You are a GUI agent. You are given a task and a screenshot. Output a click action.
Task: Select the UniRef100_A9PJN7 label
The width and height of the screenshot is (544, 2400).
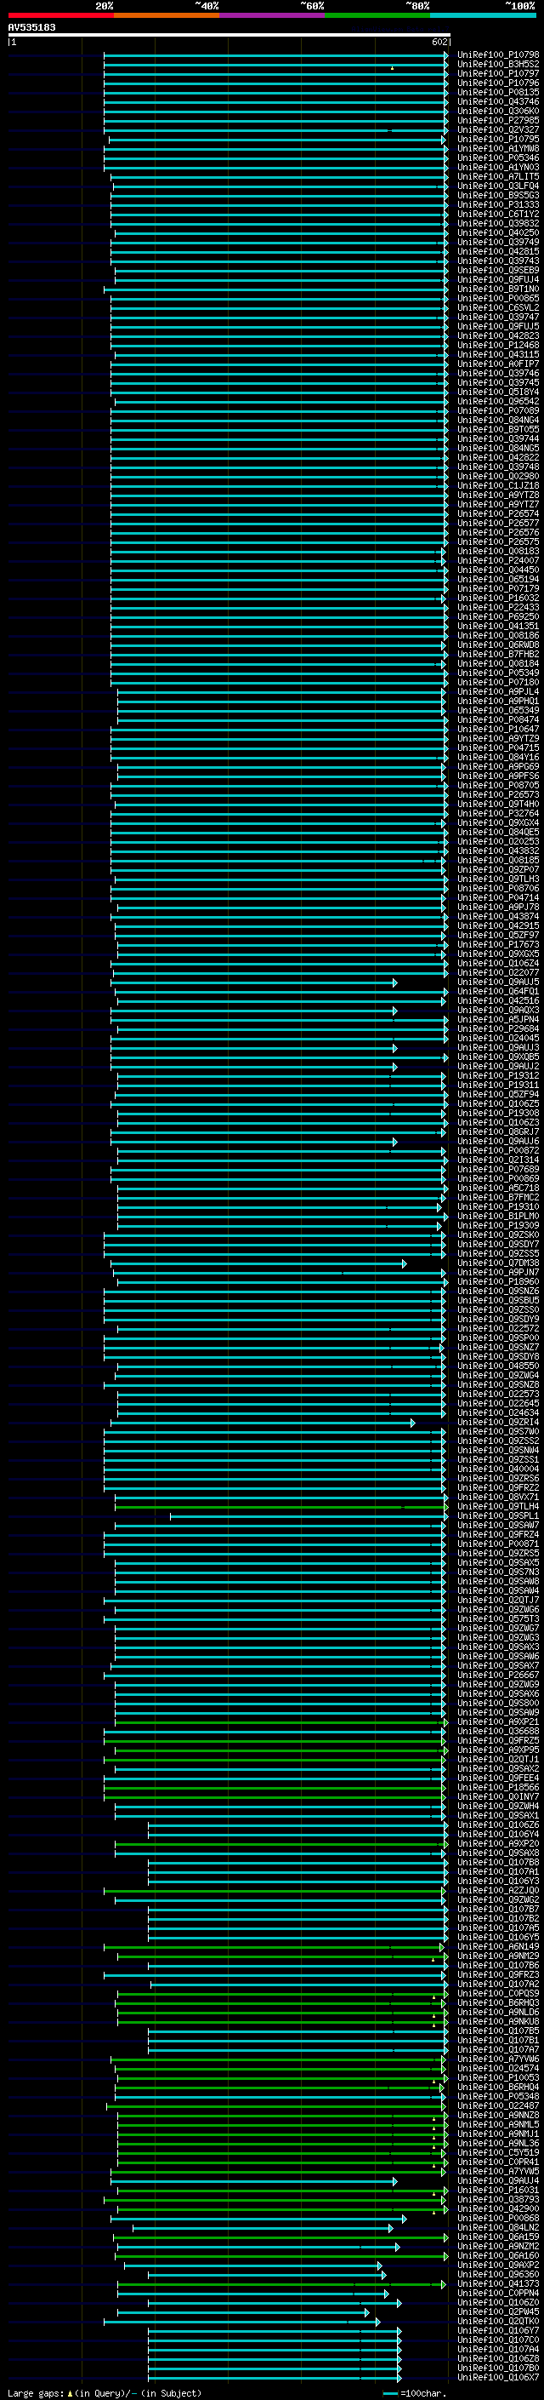(498, 1273)
